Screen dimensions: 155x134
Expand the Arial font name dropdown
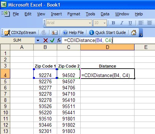coord(90,23)
